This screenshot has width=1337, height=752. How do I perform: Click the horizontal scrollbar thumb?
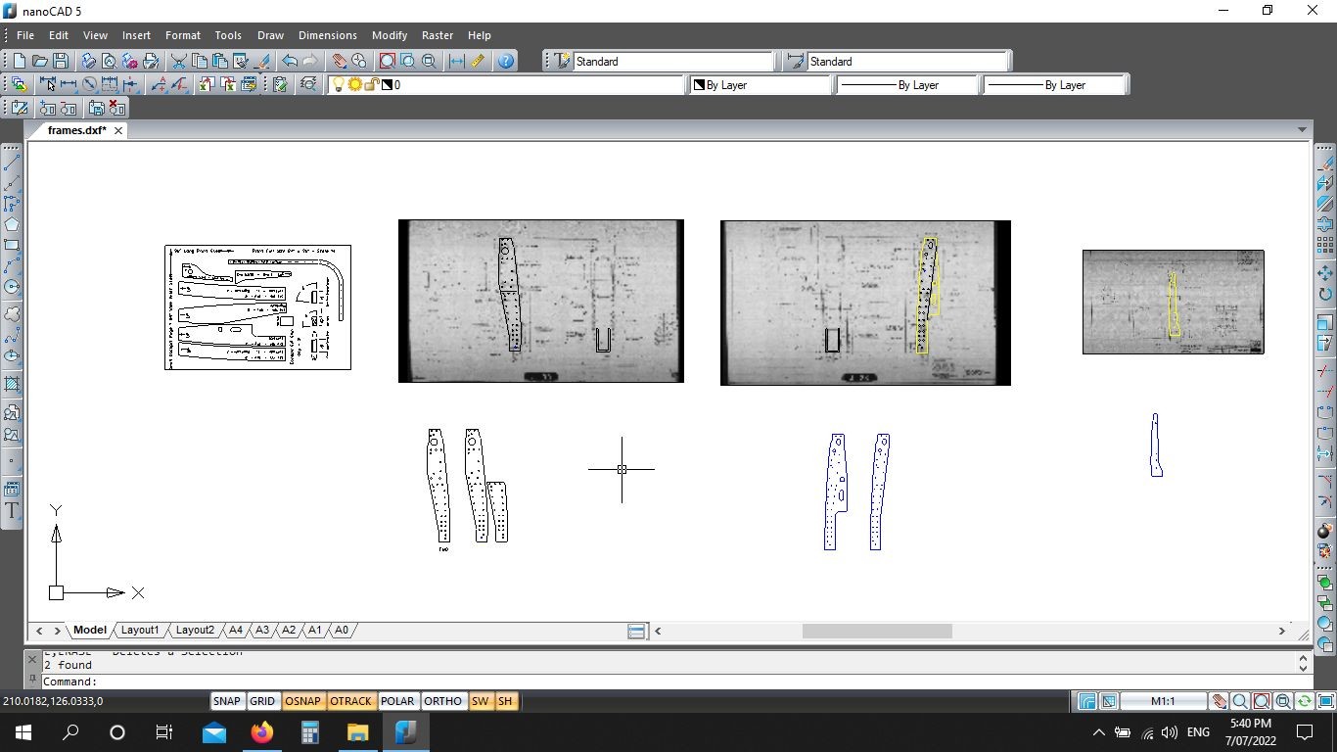tap(877, 632)
